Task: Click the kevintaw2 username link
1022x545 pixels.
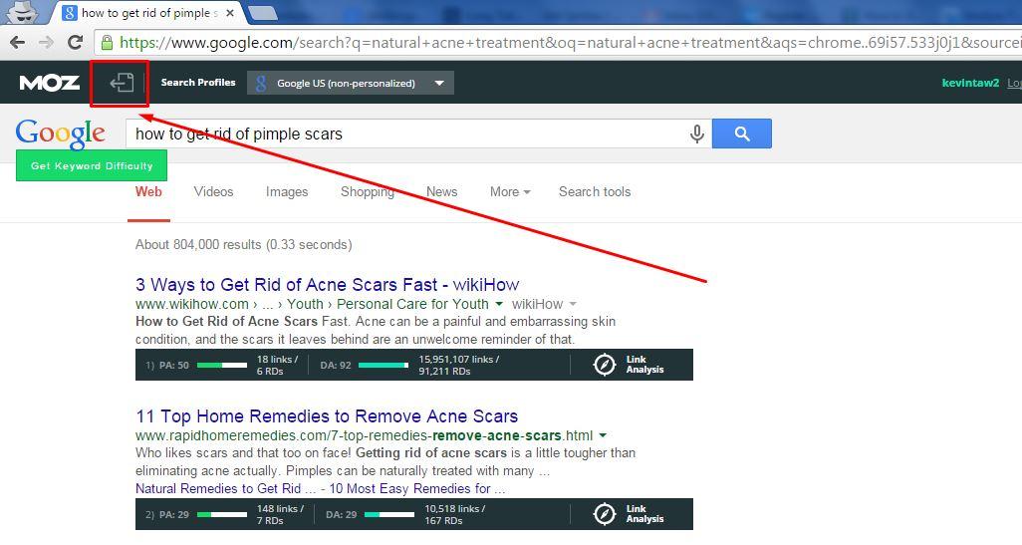Action: 970,83
